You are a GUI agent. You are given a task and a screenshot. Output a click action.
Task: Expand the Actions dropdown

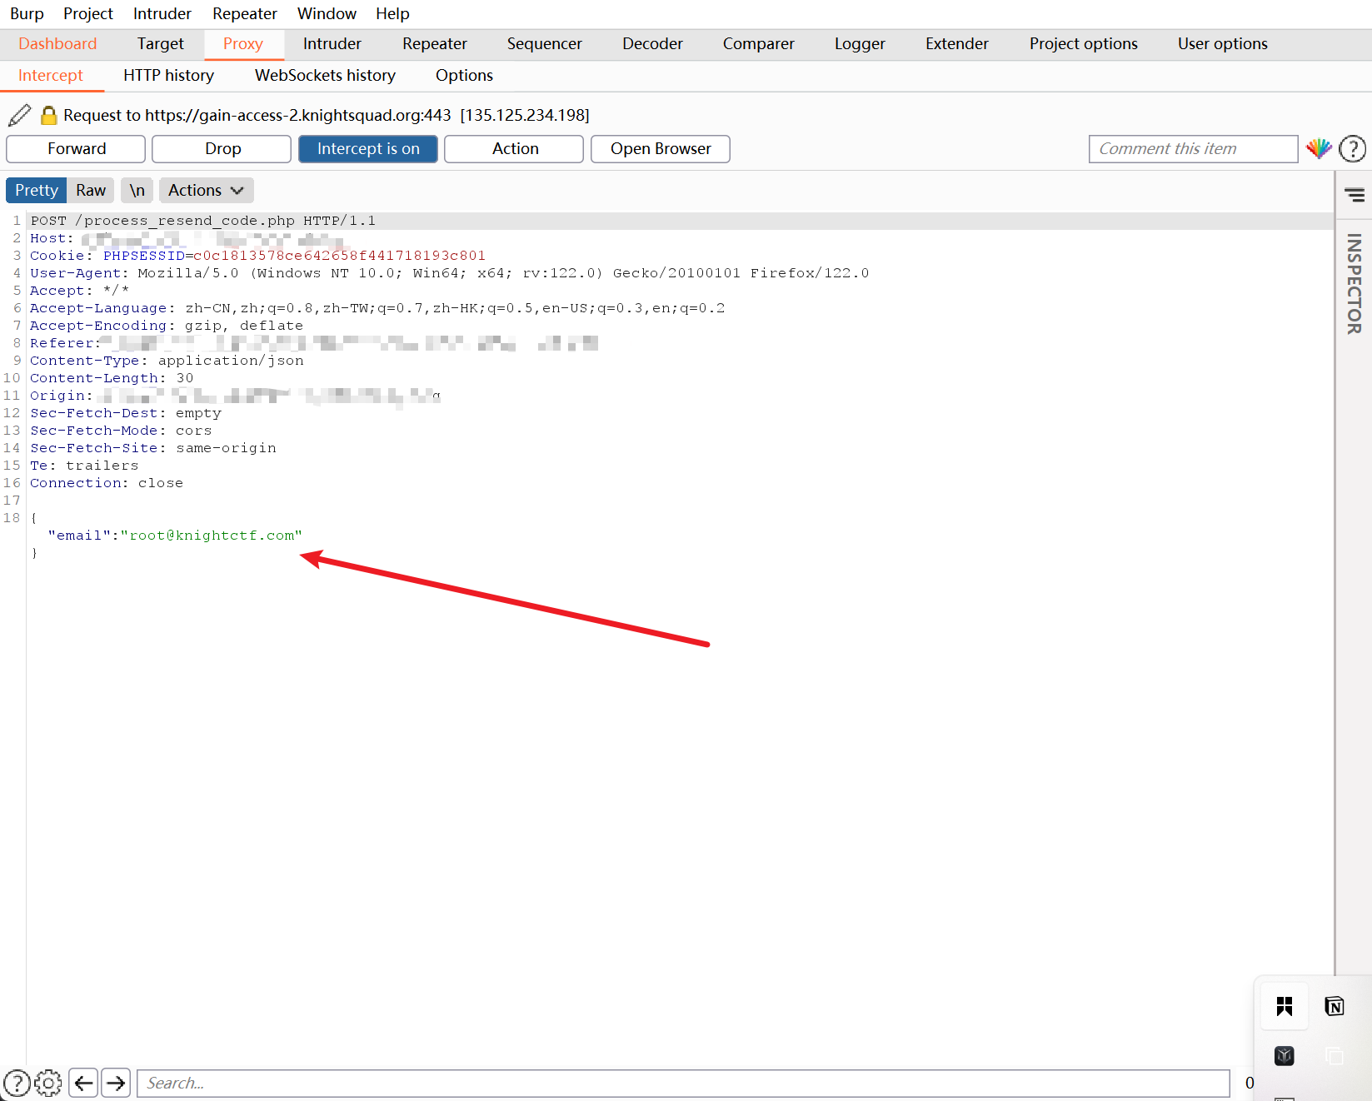click(206, 190)
